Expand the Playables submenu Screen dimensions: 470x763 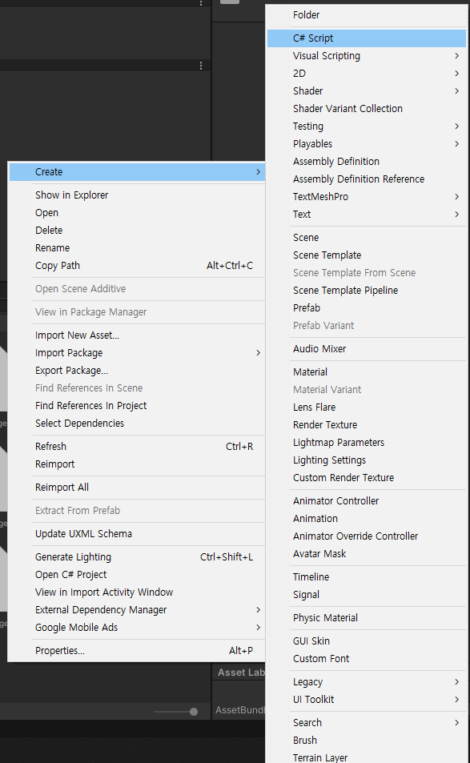click(x=367, y=143)
